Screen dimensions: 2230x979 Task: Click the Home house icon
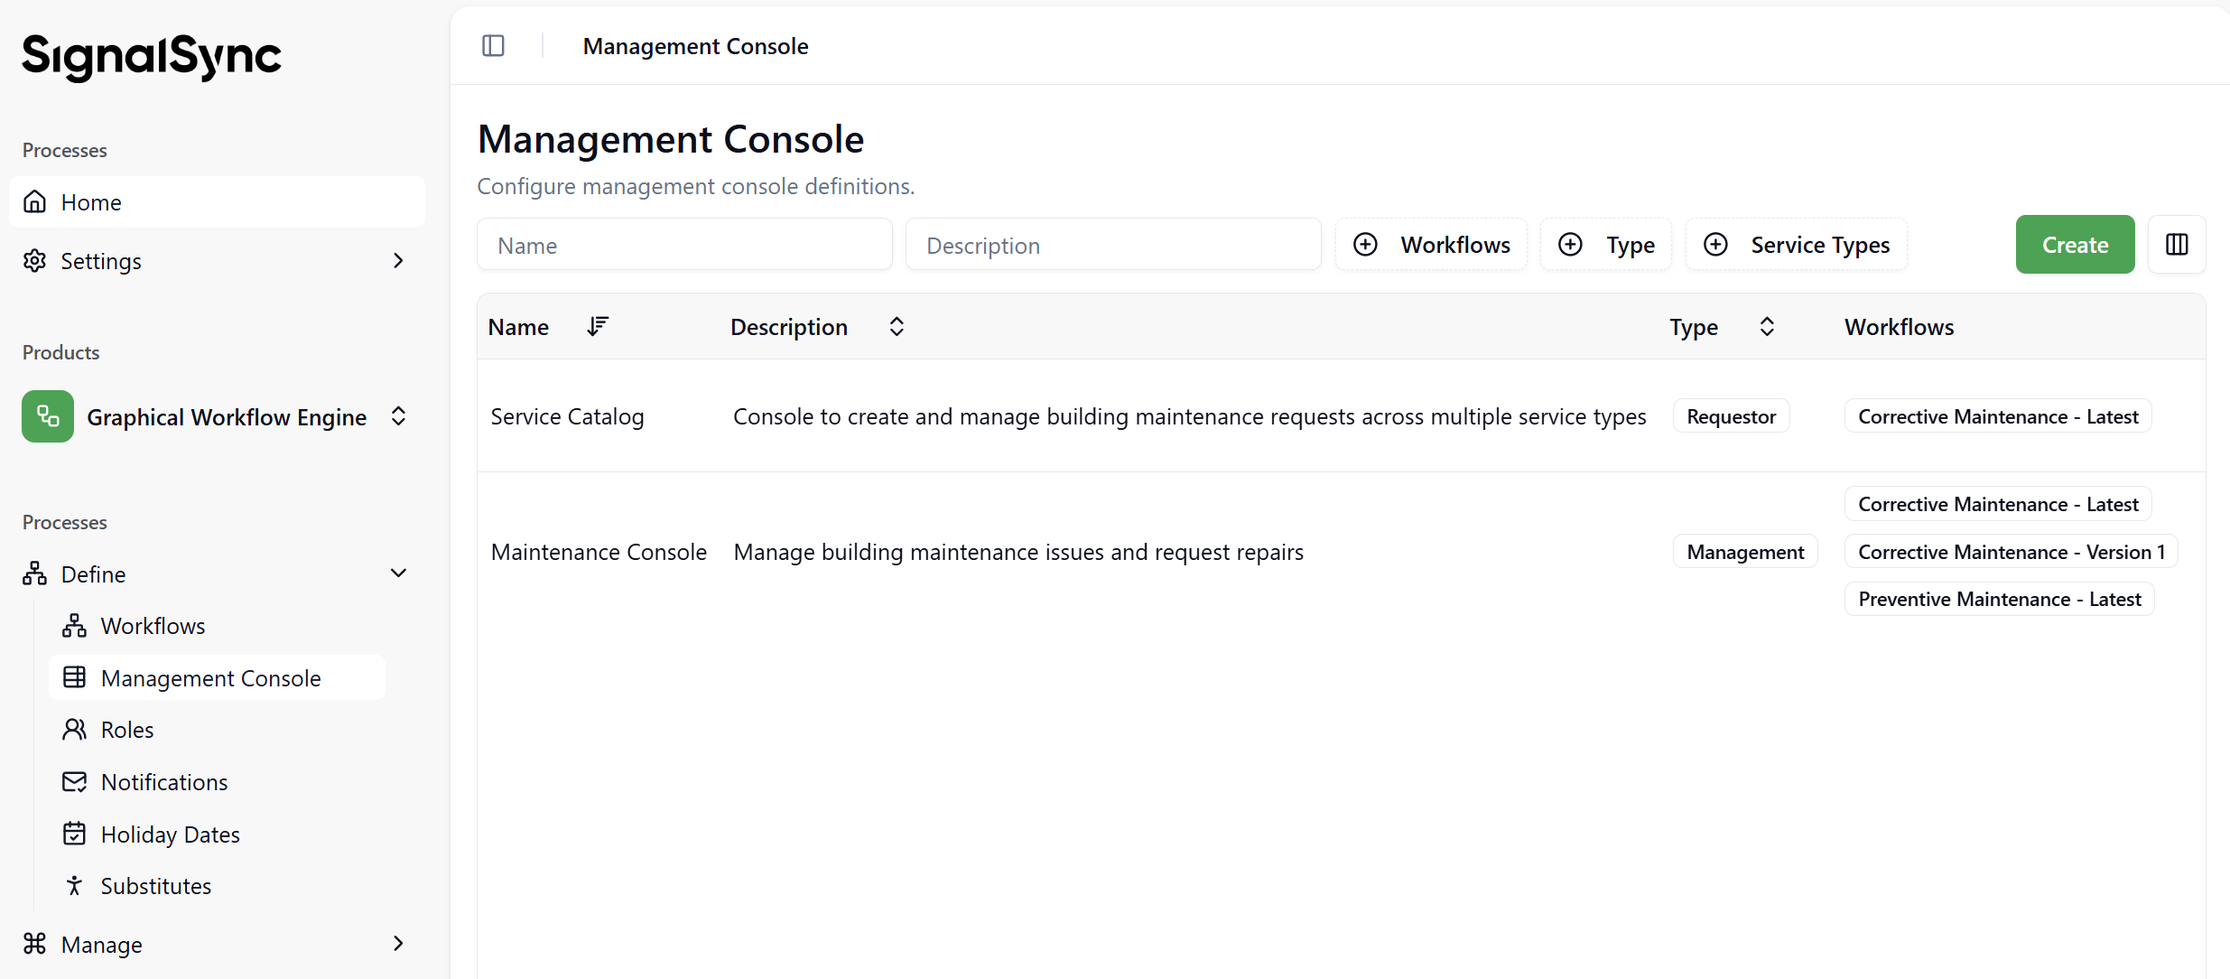click(35, 201)
